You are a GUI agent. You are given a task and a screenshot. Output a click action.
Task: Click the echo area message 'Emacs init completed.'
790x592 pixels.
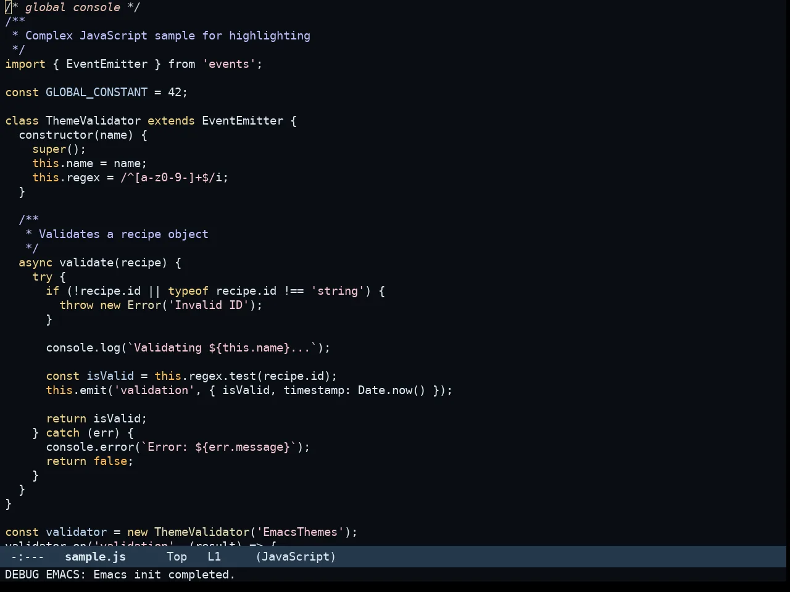point(164,574)
